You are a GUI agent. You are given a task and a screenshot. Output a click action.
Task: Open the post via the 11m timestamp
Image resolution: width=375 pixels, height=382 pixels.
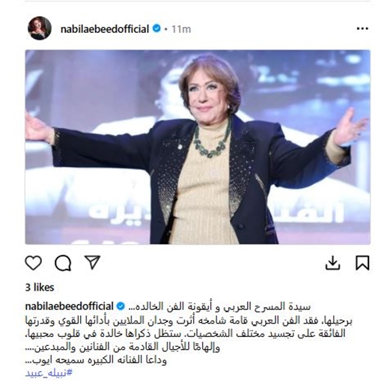point(181,29)
